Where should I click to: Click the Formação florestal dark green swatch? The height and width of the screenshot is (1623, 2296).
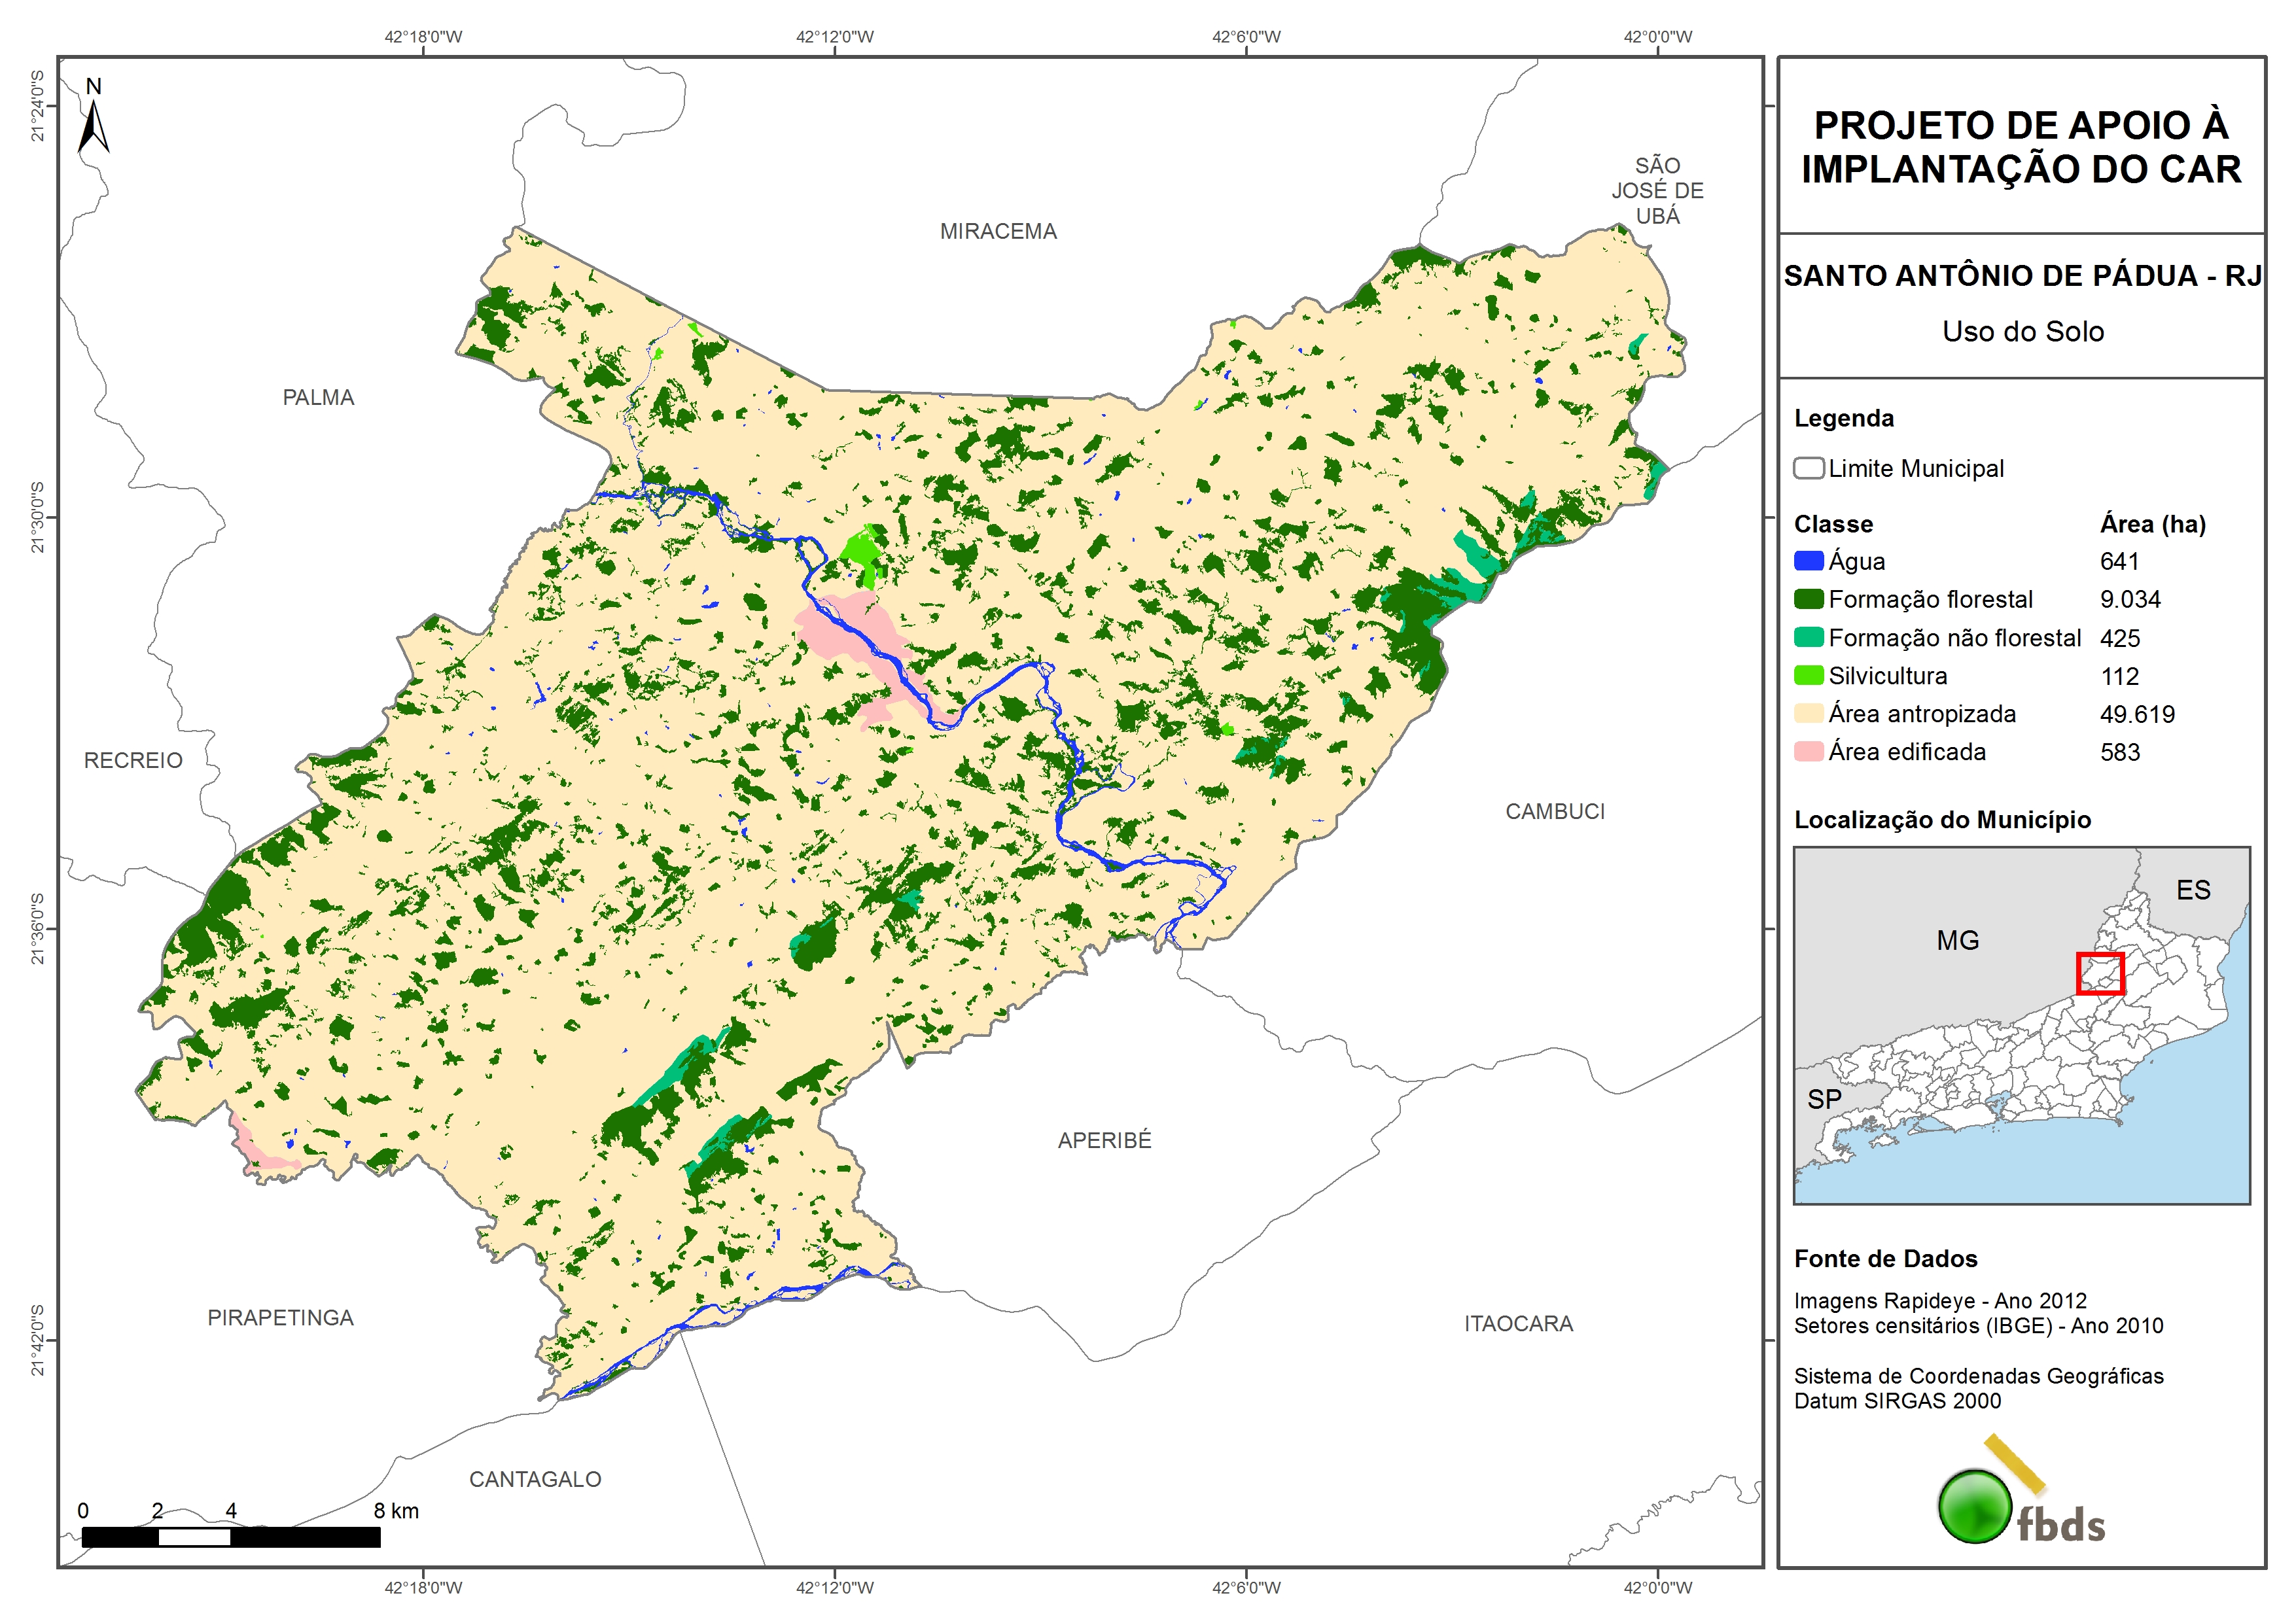tap(1808, 599)
